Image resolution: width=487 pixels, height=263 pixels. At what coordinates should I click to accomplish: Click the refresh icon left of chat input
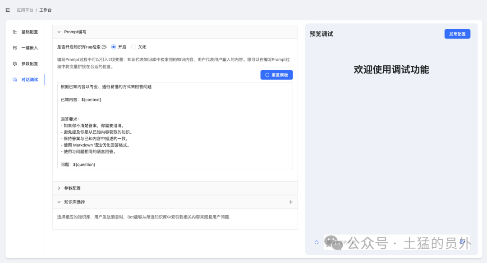317,243
